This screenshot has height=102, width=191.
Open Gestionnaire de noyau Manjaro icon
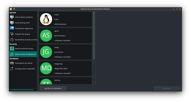coord(12,48)
